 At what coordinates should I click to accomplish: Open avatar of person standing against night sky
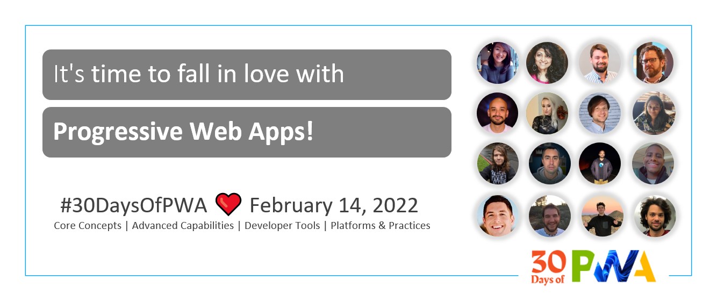click(x=600, y=163)
